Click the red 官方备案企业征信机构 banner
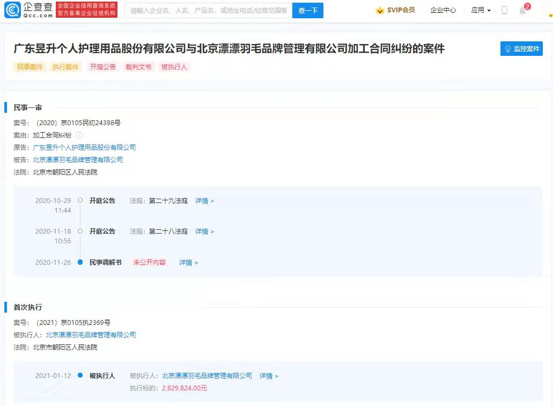 point(86,10)
